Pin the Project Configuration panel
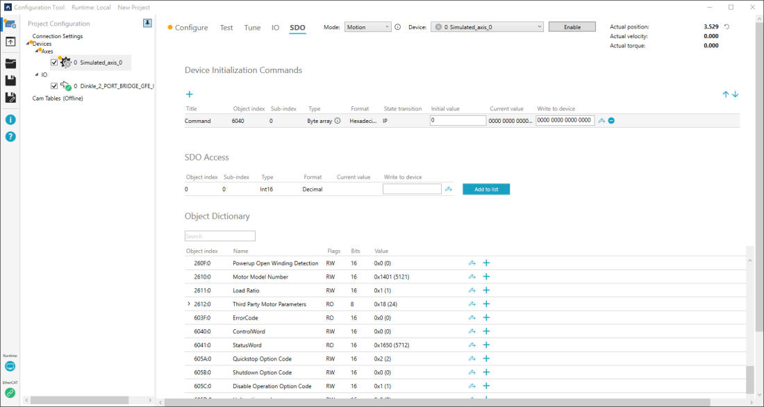The height and width of the screenshot is (407, 764). click(x=147, y=23)
